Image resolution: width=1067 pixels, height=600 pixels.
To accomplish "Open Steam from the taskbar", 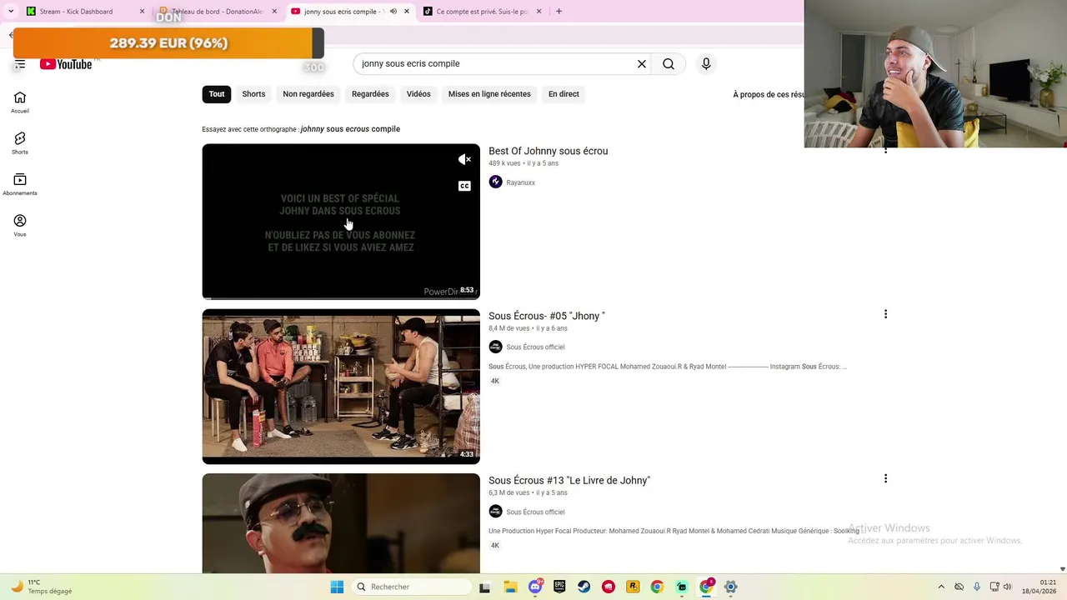I will 584,587.
